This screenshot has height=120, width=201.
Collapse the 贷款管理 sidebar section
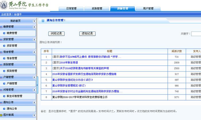click(x=34, y=40)
